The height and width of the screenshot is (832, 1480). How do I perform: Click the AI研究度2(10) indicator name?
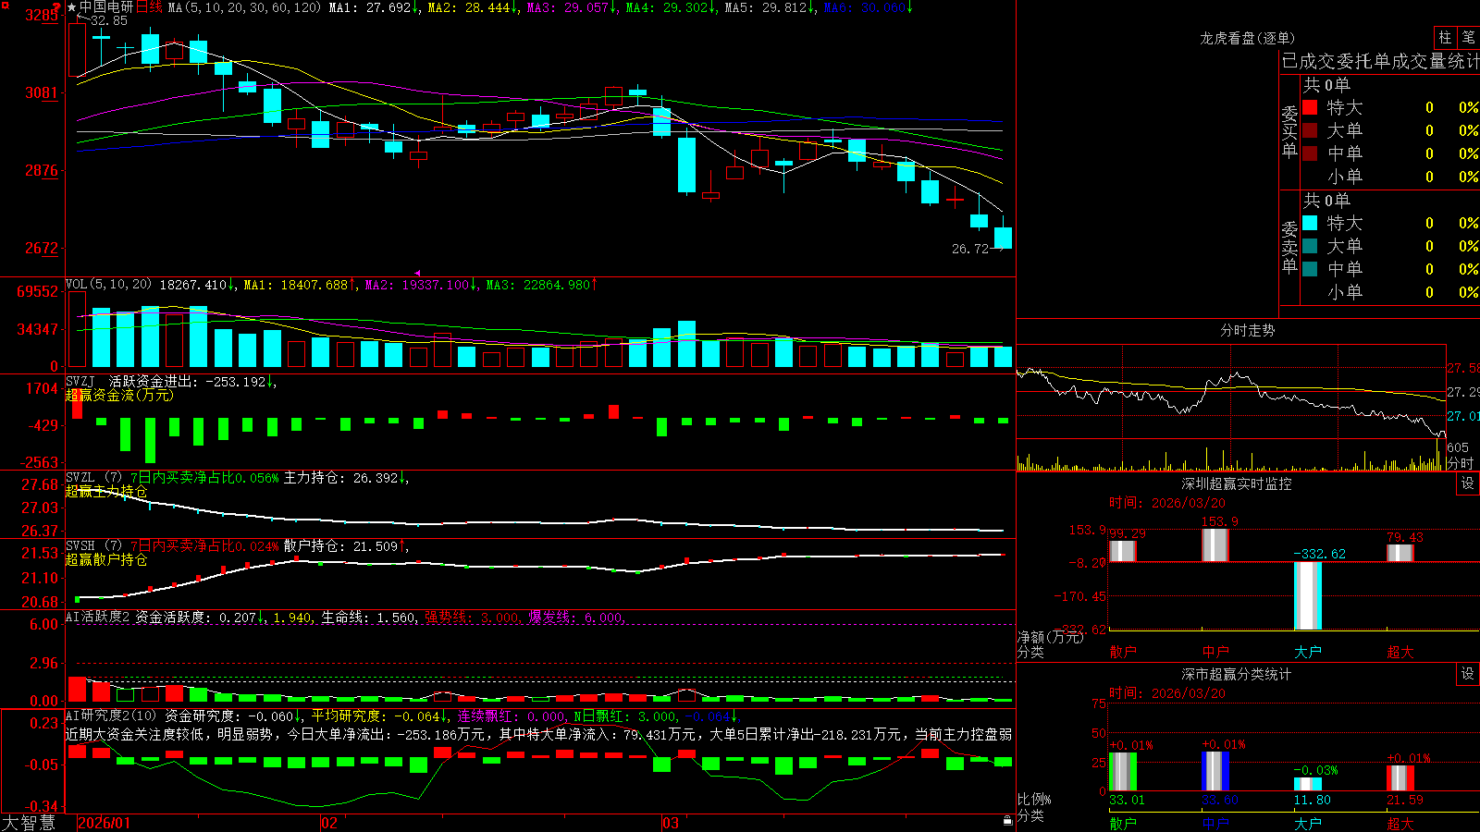[111, 716]
